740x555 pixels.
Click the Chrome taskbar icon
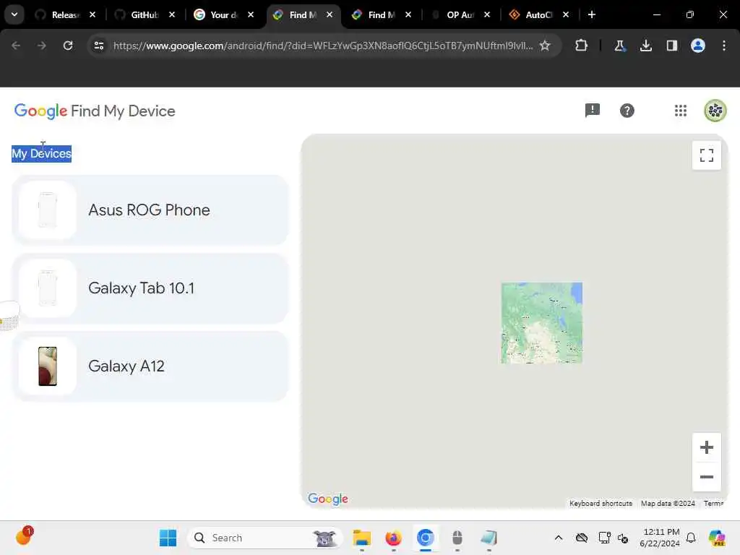coord(425,538)
